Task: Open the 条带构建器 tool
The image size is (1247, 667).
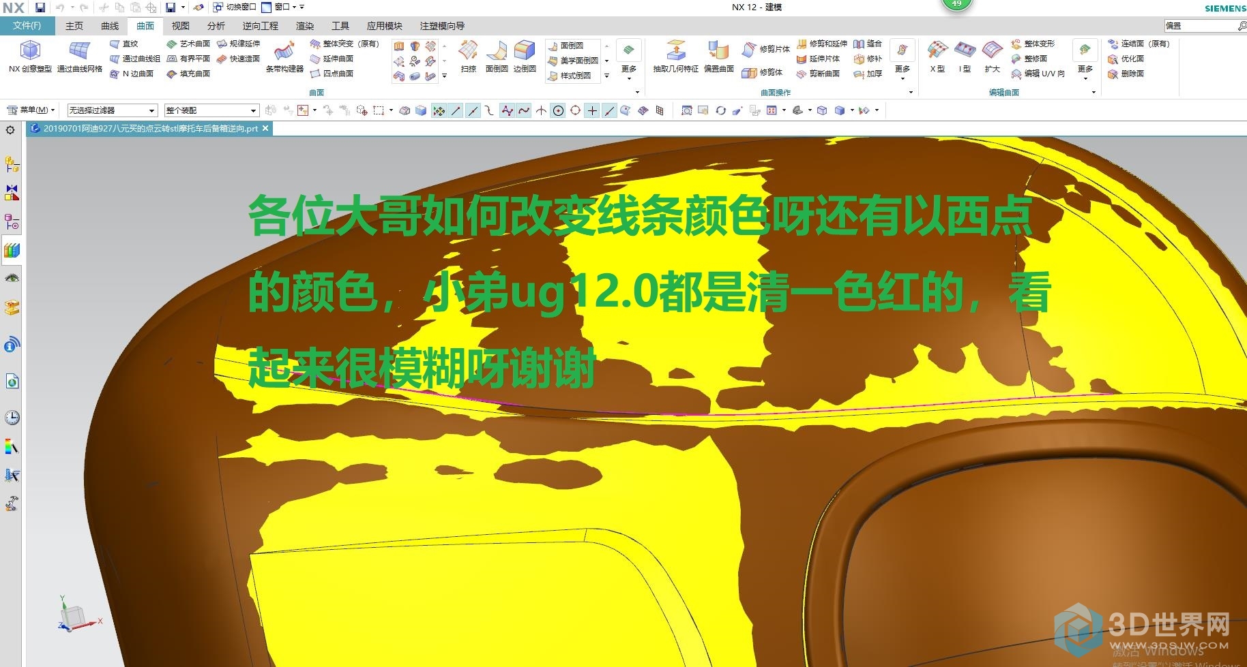Action: [284, 57]
